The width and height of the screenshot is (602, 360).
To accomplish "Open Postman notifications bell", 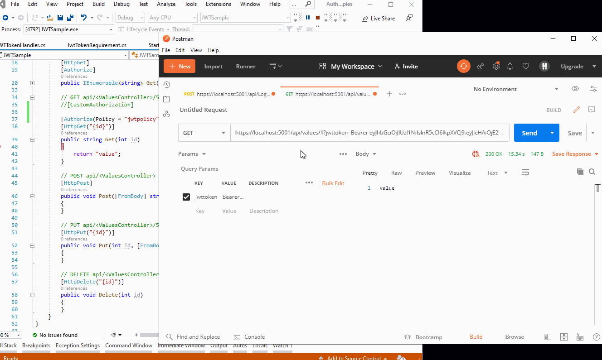I will tap(510, 66).
